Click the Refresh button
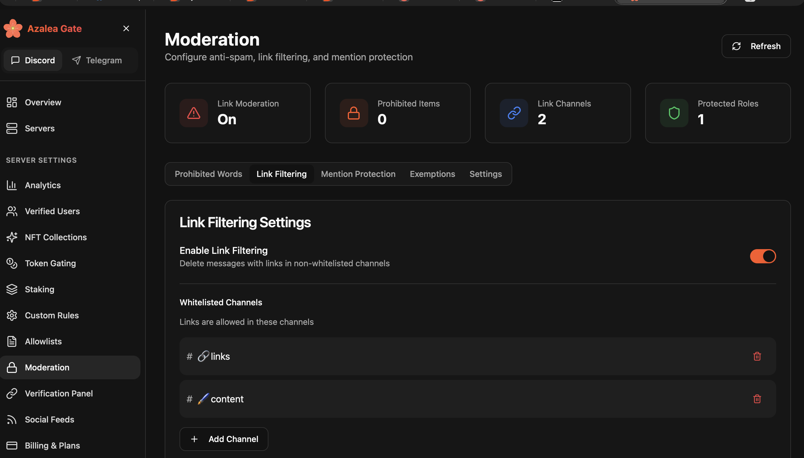804x458 pixels. pyautogui.click(x=755, y=46)
